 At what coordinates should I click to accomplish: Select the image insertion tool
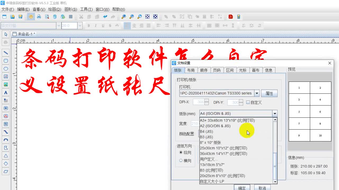6,76
